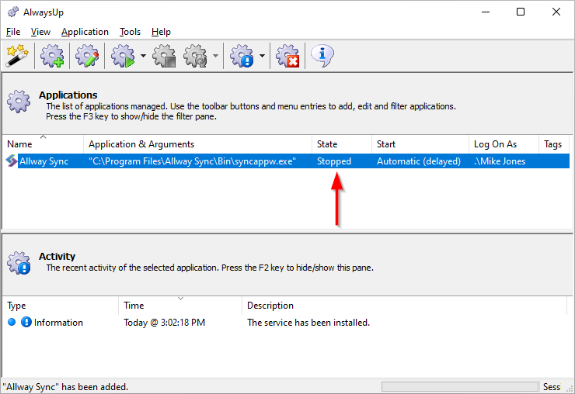Click the Automatic (delayed) start cell

click(x=419, y=161)
